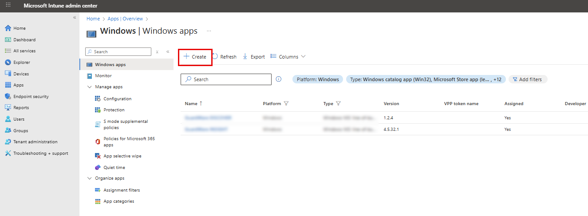Click the Create button
This screenshot has height=216, width=588.
pos(195,57)
